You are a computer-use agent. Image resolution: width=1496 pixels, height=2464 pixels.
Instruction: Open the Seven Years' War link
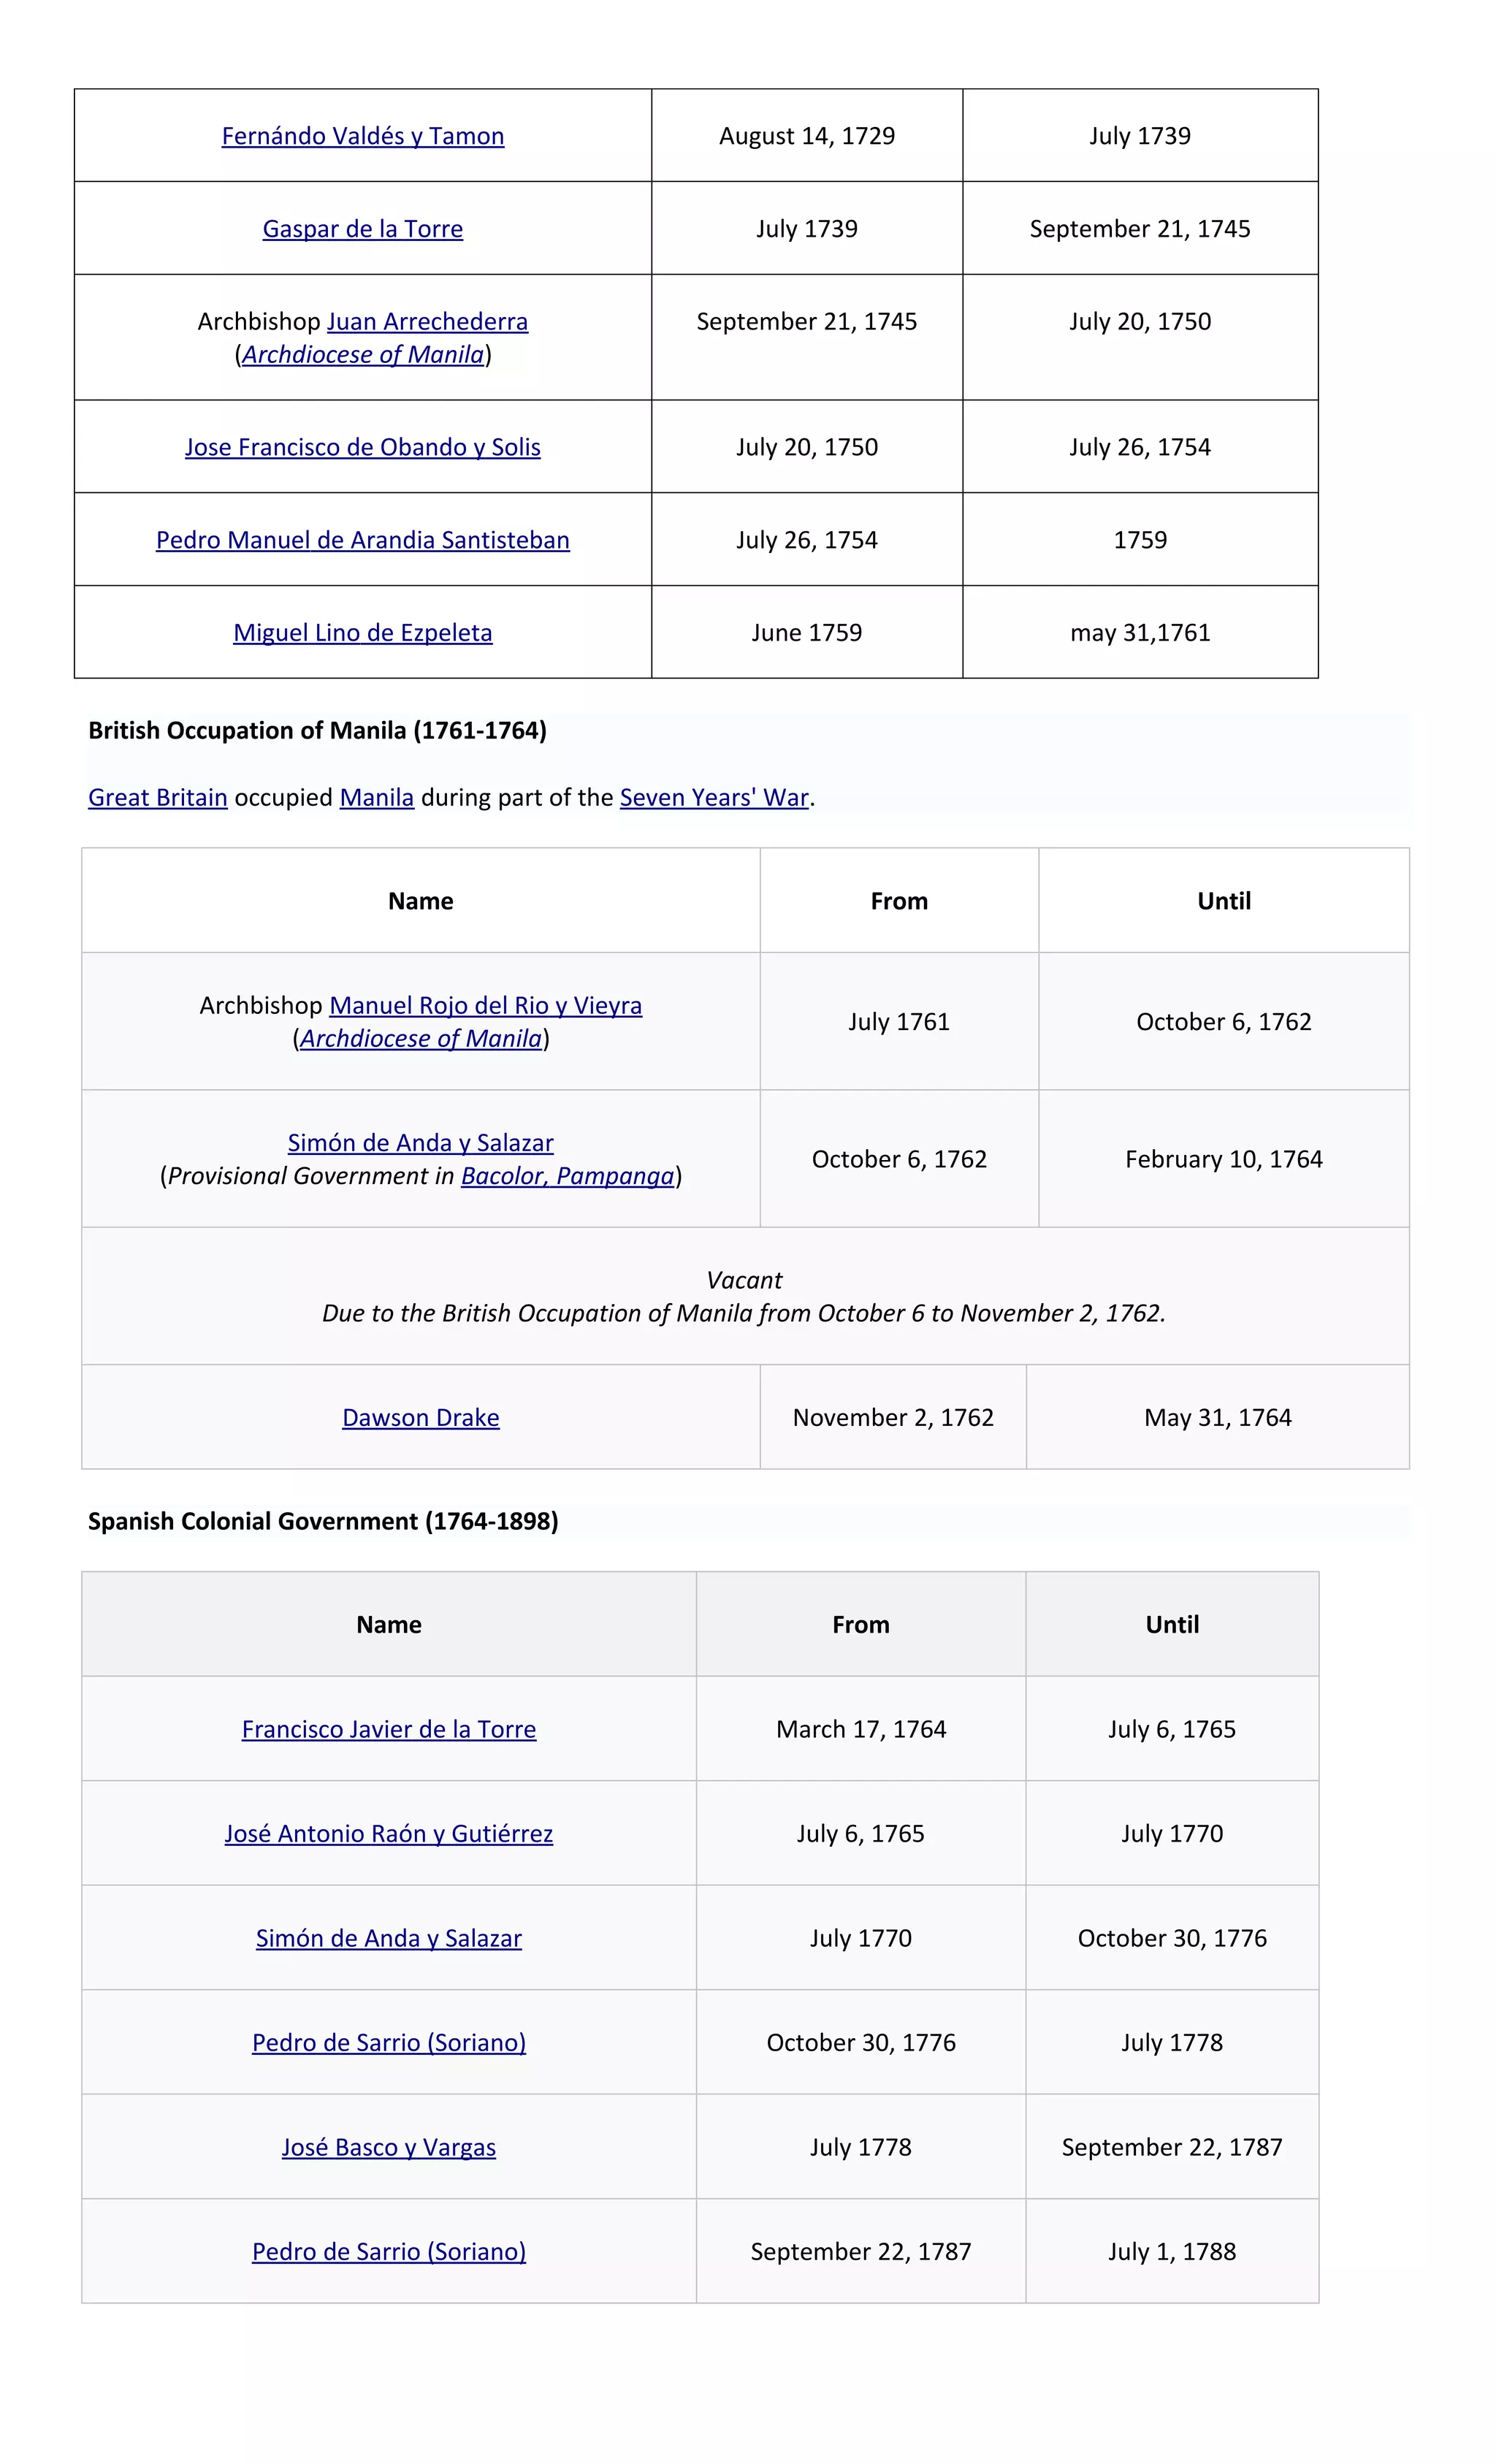pos(714,797)
